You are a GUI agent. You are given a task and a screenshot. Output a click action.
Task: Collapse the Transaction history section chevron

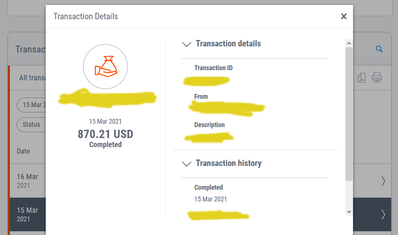(187, 164)
